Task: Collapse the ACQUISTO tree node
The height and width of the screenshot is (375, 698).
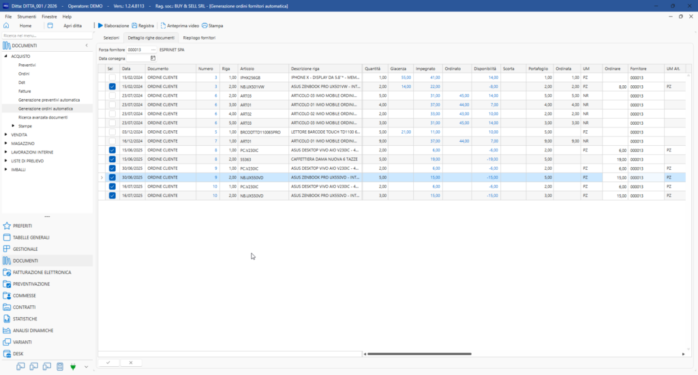Action: click(5, 56)
